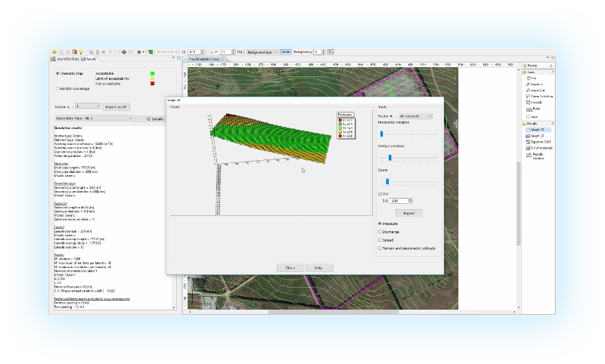Viewport: 605px width, 364px height.
Task: Select the Pan tool in palette
Action: click(535, 78)
